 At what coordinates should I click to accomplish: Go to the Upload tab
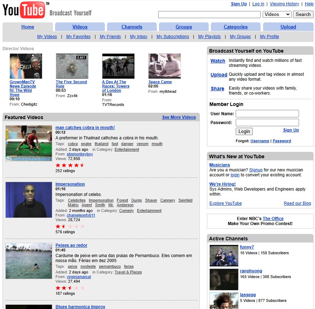(288, 27)
